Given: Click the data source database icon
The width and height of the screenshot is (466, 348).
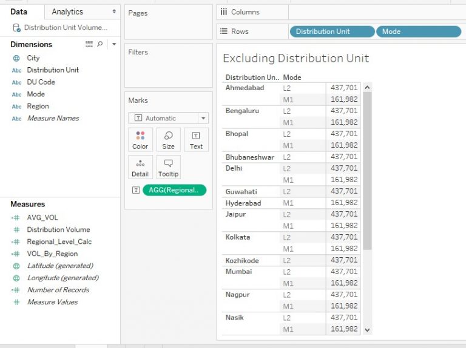Looking at the screenshot, I should point(16,28).
